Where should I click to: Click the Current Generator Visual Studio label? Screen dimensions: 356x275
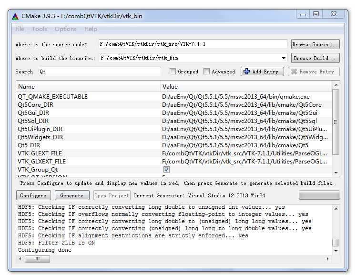[x=199, y=195]
